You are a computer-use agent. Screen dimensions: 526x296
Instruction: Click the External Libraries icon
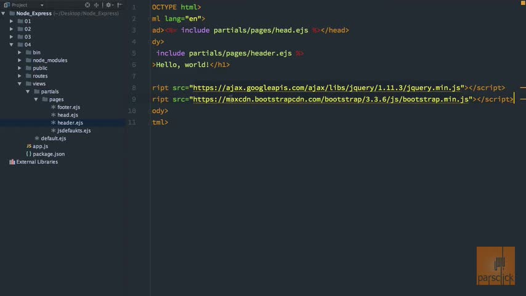pos(12,162)
